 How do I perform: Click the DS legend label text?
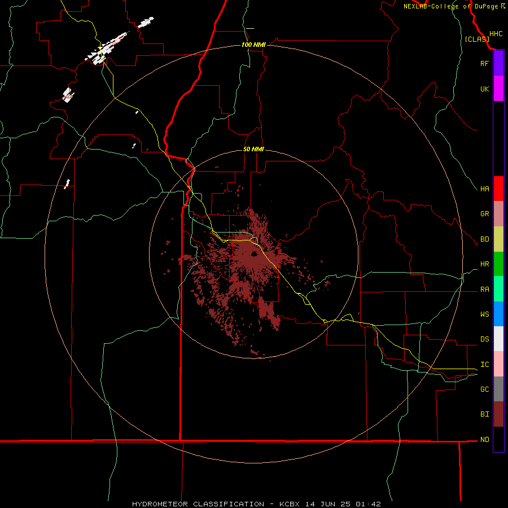pyautogui.click(x=485, y=339)
